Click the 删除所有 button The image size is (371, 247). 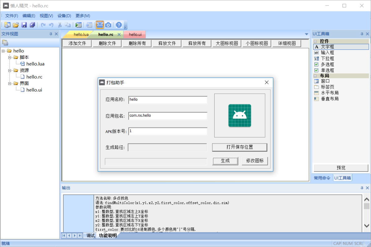coord(137,43)
